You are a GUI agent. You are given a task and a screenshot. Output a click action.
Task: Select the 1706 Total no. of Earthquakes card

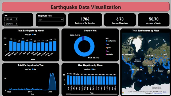(x=85, y=20)
